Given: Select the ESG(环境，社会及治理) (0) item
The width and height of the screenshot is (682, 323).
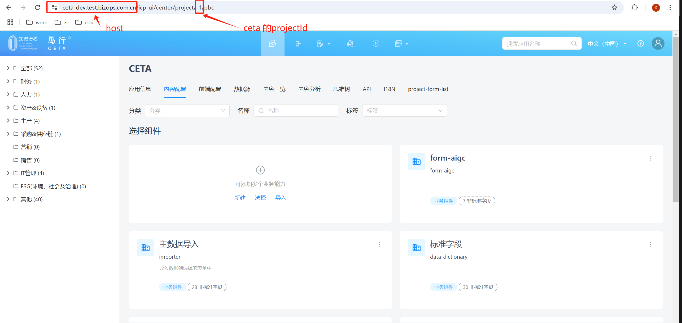Looking at the screenshot, I should [x=50, y=186].
